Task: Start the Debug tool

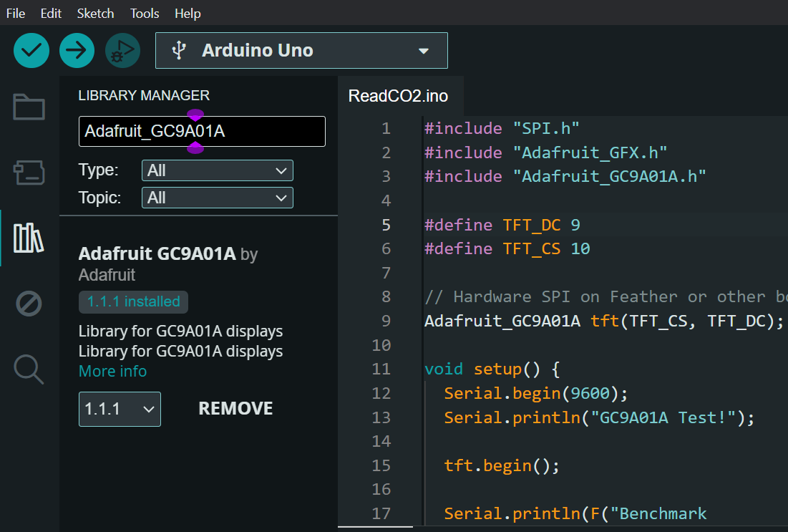Action: pos(122,51)
